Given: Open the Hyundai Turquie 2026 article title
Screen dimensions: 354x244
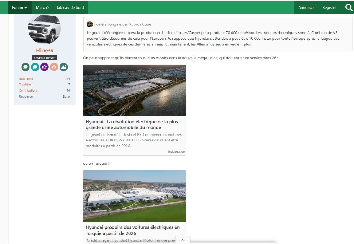Looking at the screenshot, I should [x=133, y=230].
